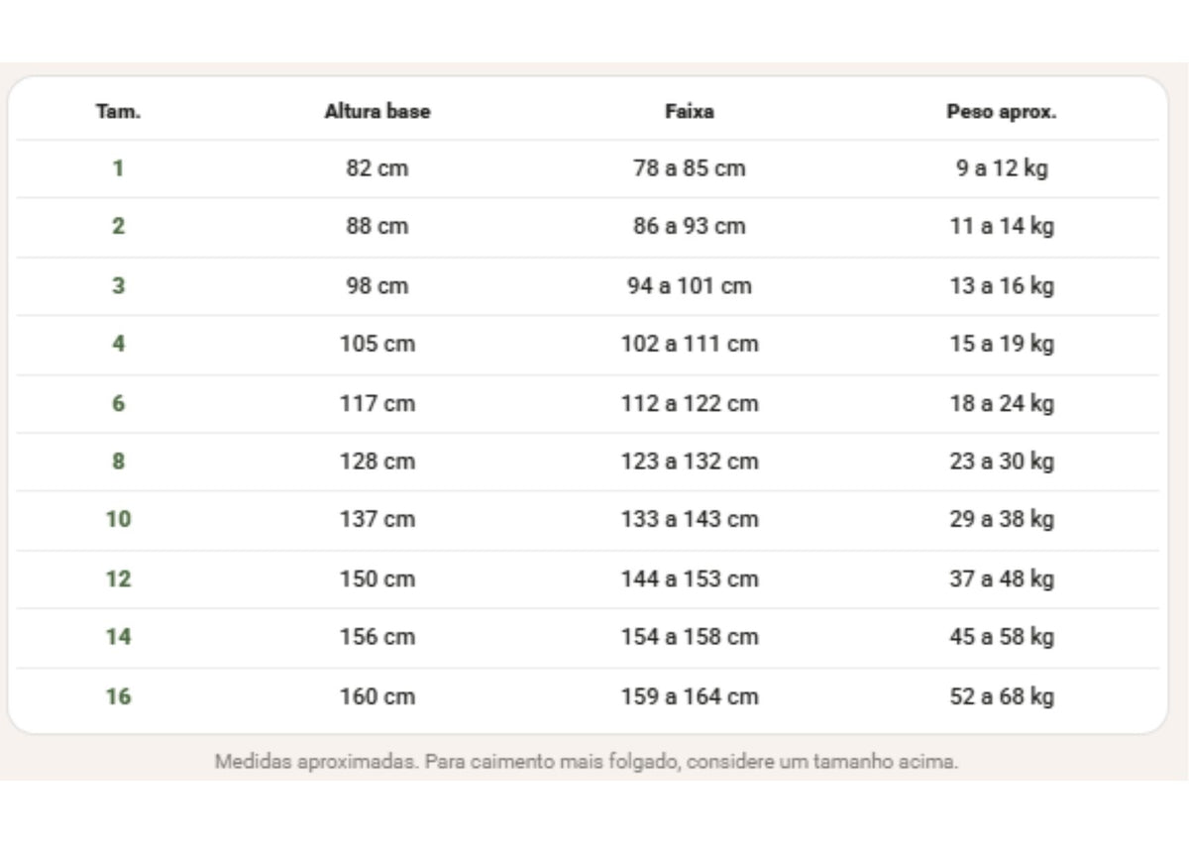Select the Faixa column header
Screen dimensions: 1189x843
[690, 112]
